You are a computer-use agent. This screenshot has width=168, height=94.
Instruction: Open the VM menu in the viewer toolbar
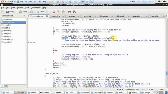[x=35, y=2]
